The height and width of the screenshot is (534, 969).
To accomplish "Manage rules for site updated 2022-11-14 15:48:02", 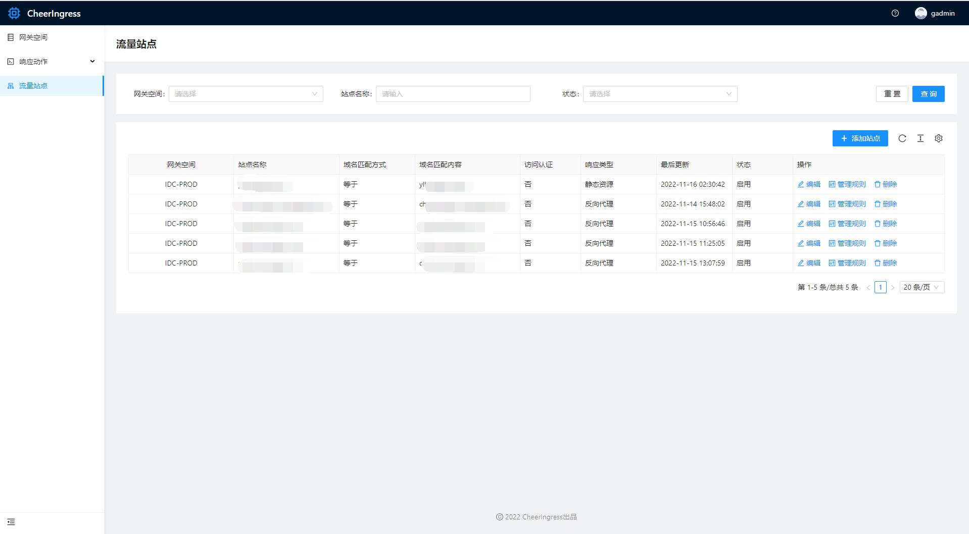I will click(847, 204).
